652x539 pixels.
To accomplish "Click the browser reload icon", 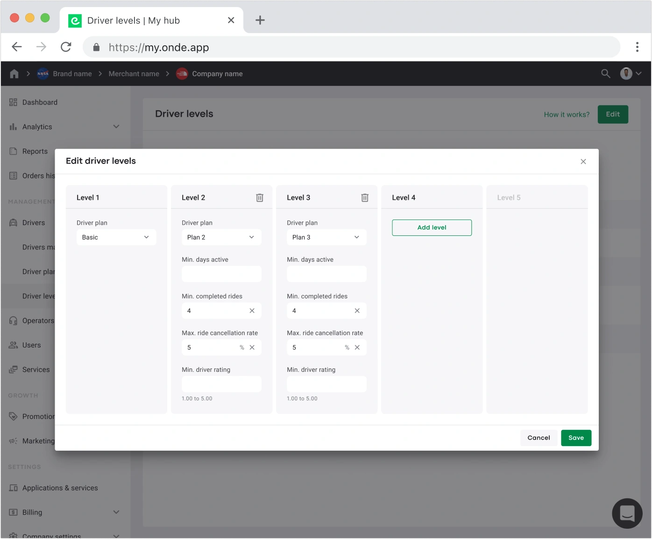I will coord(66,47).
